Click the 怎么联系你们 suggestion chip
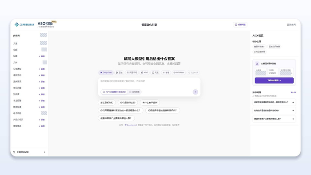311x175 pixels. (107, 103)
